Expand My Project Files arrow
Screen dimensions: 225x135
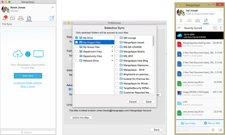point(112,42)
